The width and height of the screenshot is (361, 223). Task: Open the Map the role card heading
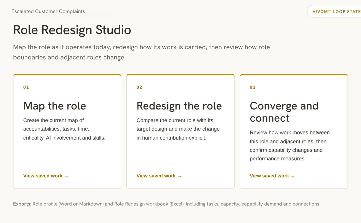coord(55,106)
